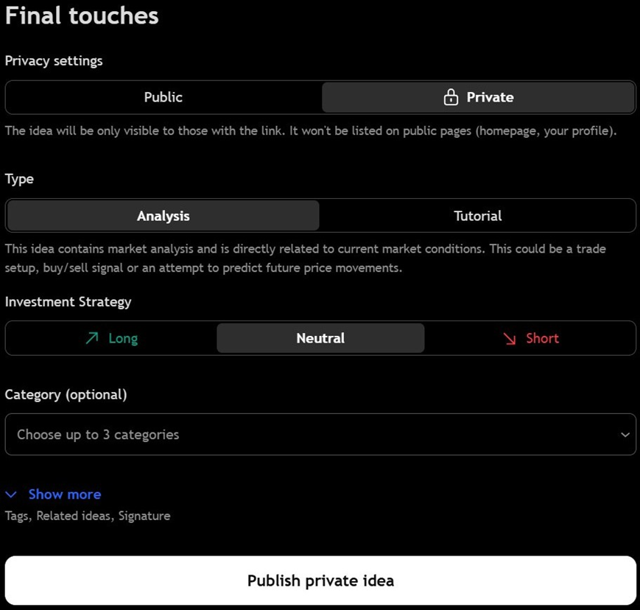Set privacy to Private
This screenshot has width=640, height=610.
click(x=479, y=97)
